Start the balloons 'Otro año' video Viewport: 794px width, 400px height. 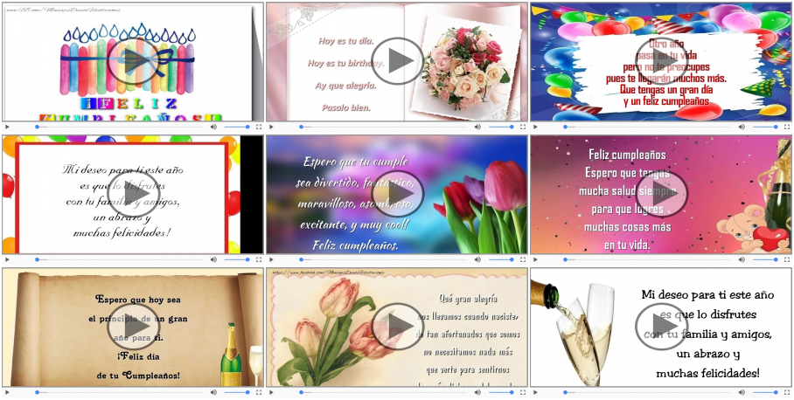[661, 61]
